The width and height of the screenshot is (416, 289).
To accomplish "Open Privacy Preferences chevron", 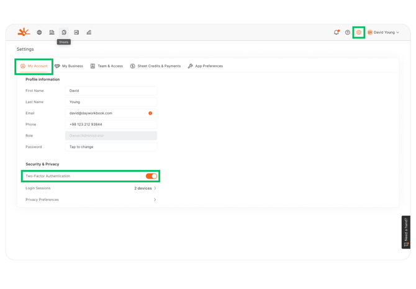I will tap(155, 200).
